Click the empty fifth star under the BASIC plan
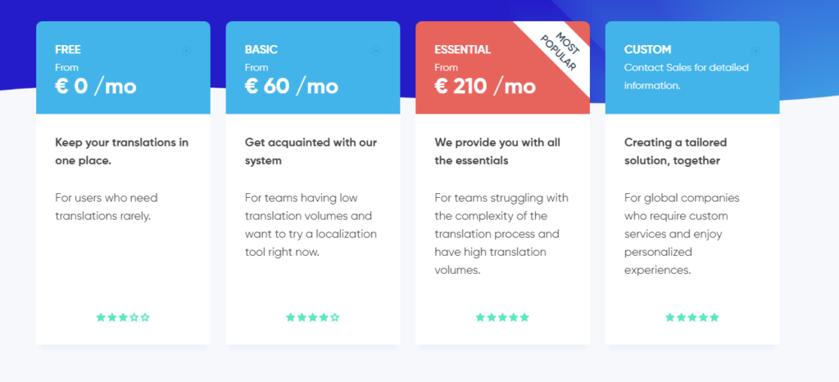Image resolution: width=839 pixels, height=382 pixels. tap(335, 317)
